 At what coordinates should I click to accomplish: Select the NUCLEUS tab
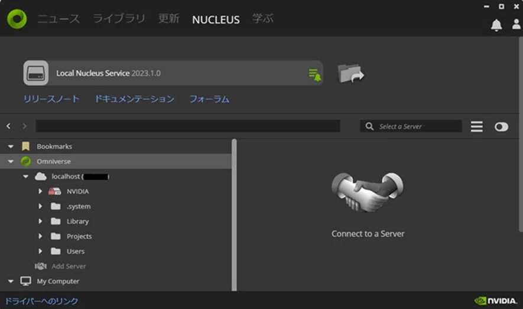click(216, 19)
